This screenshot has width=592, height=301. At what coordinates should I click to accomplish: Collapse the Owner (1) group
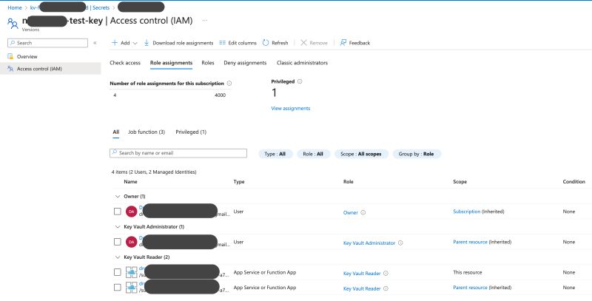[117, 197]
